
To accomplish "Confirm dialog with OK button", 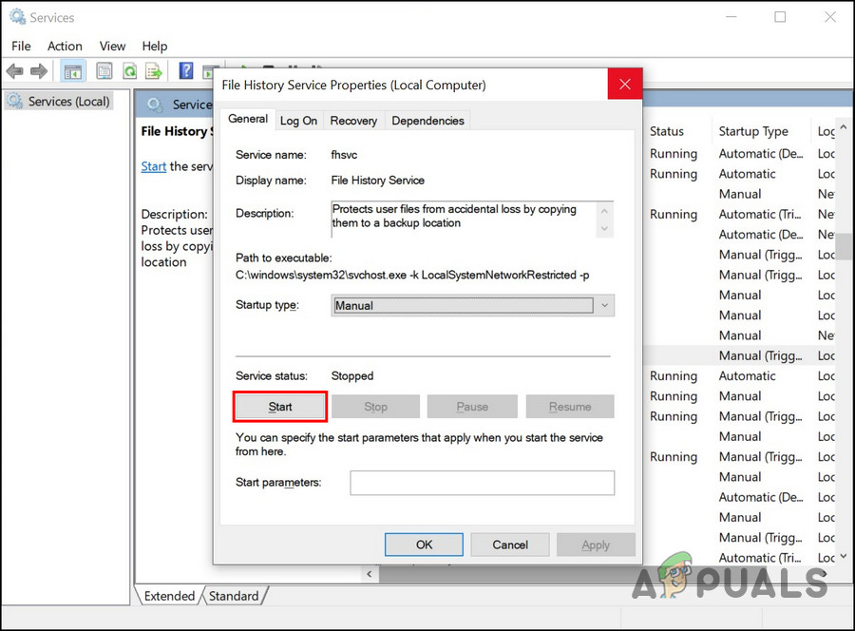I will point(424,545).
